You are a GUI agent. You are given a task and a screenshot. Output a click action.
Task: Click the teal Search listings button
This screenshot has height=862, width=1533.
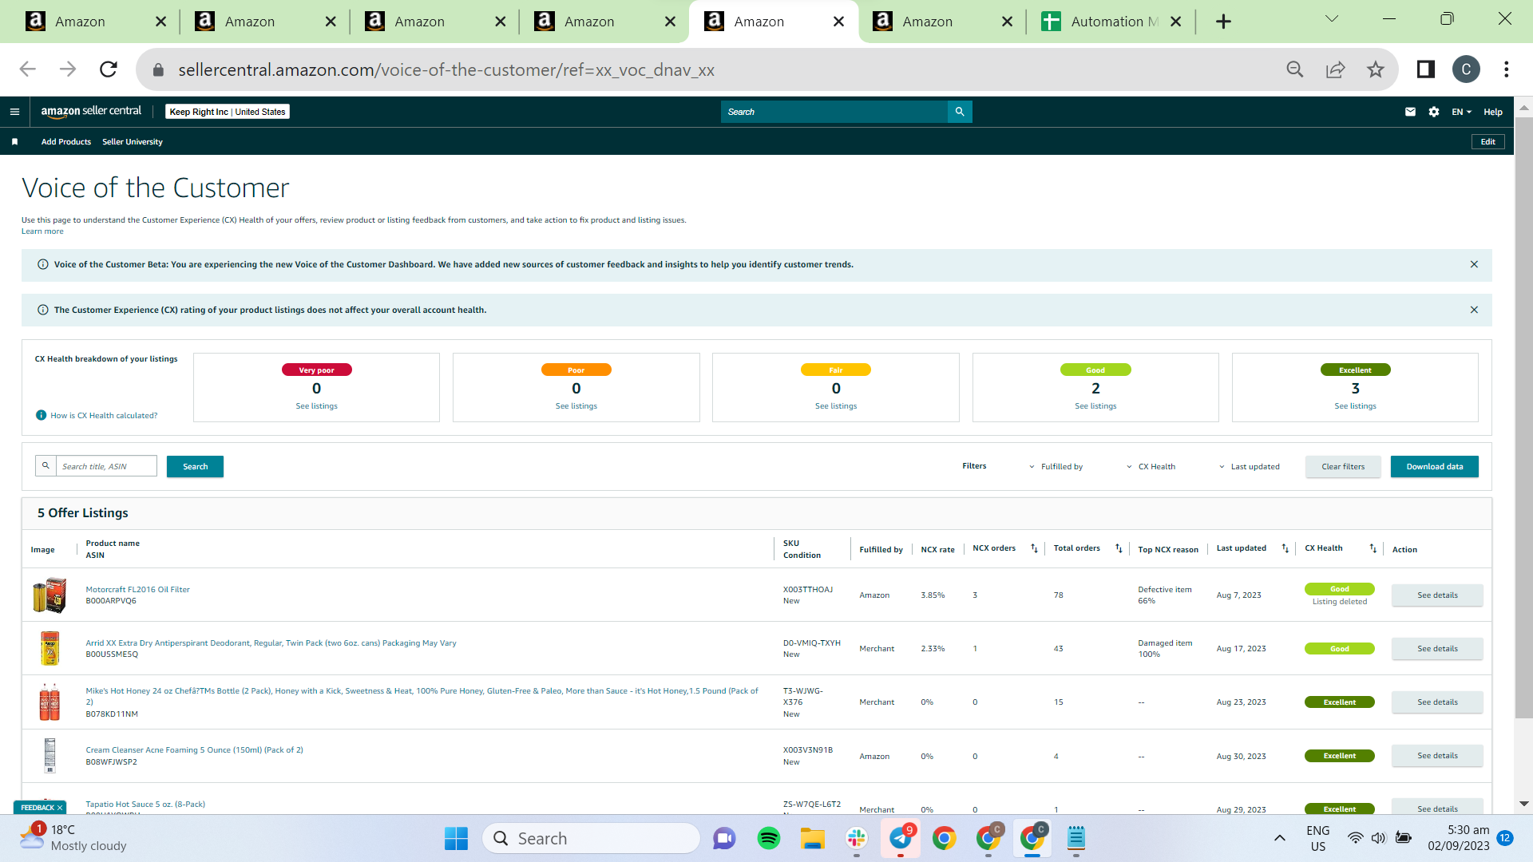195,467
